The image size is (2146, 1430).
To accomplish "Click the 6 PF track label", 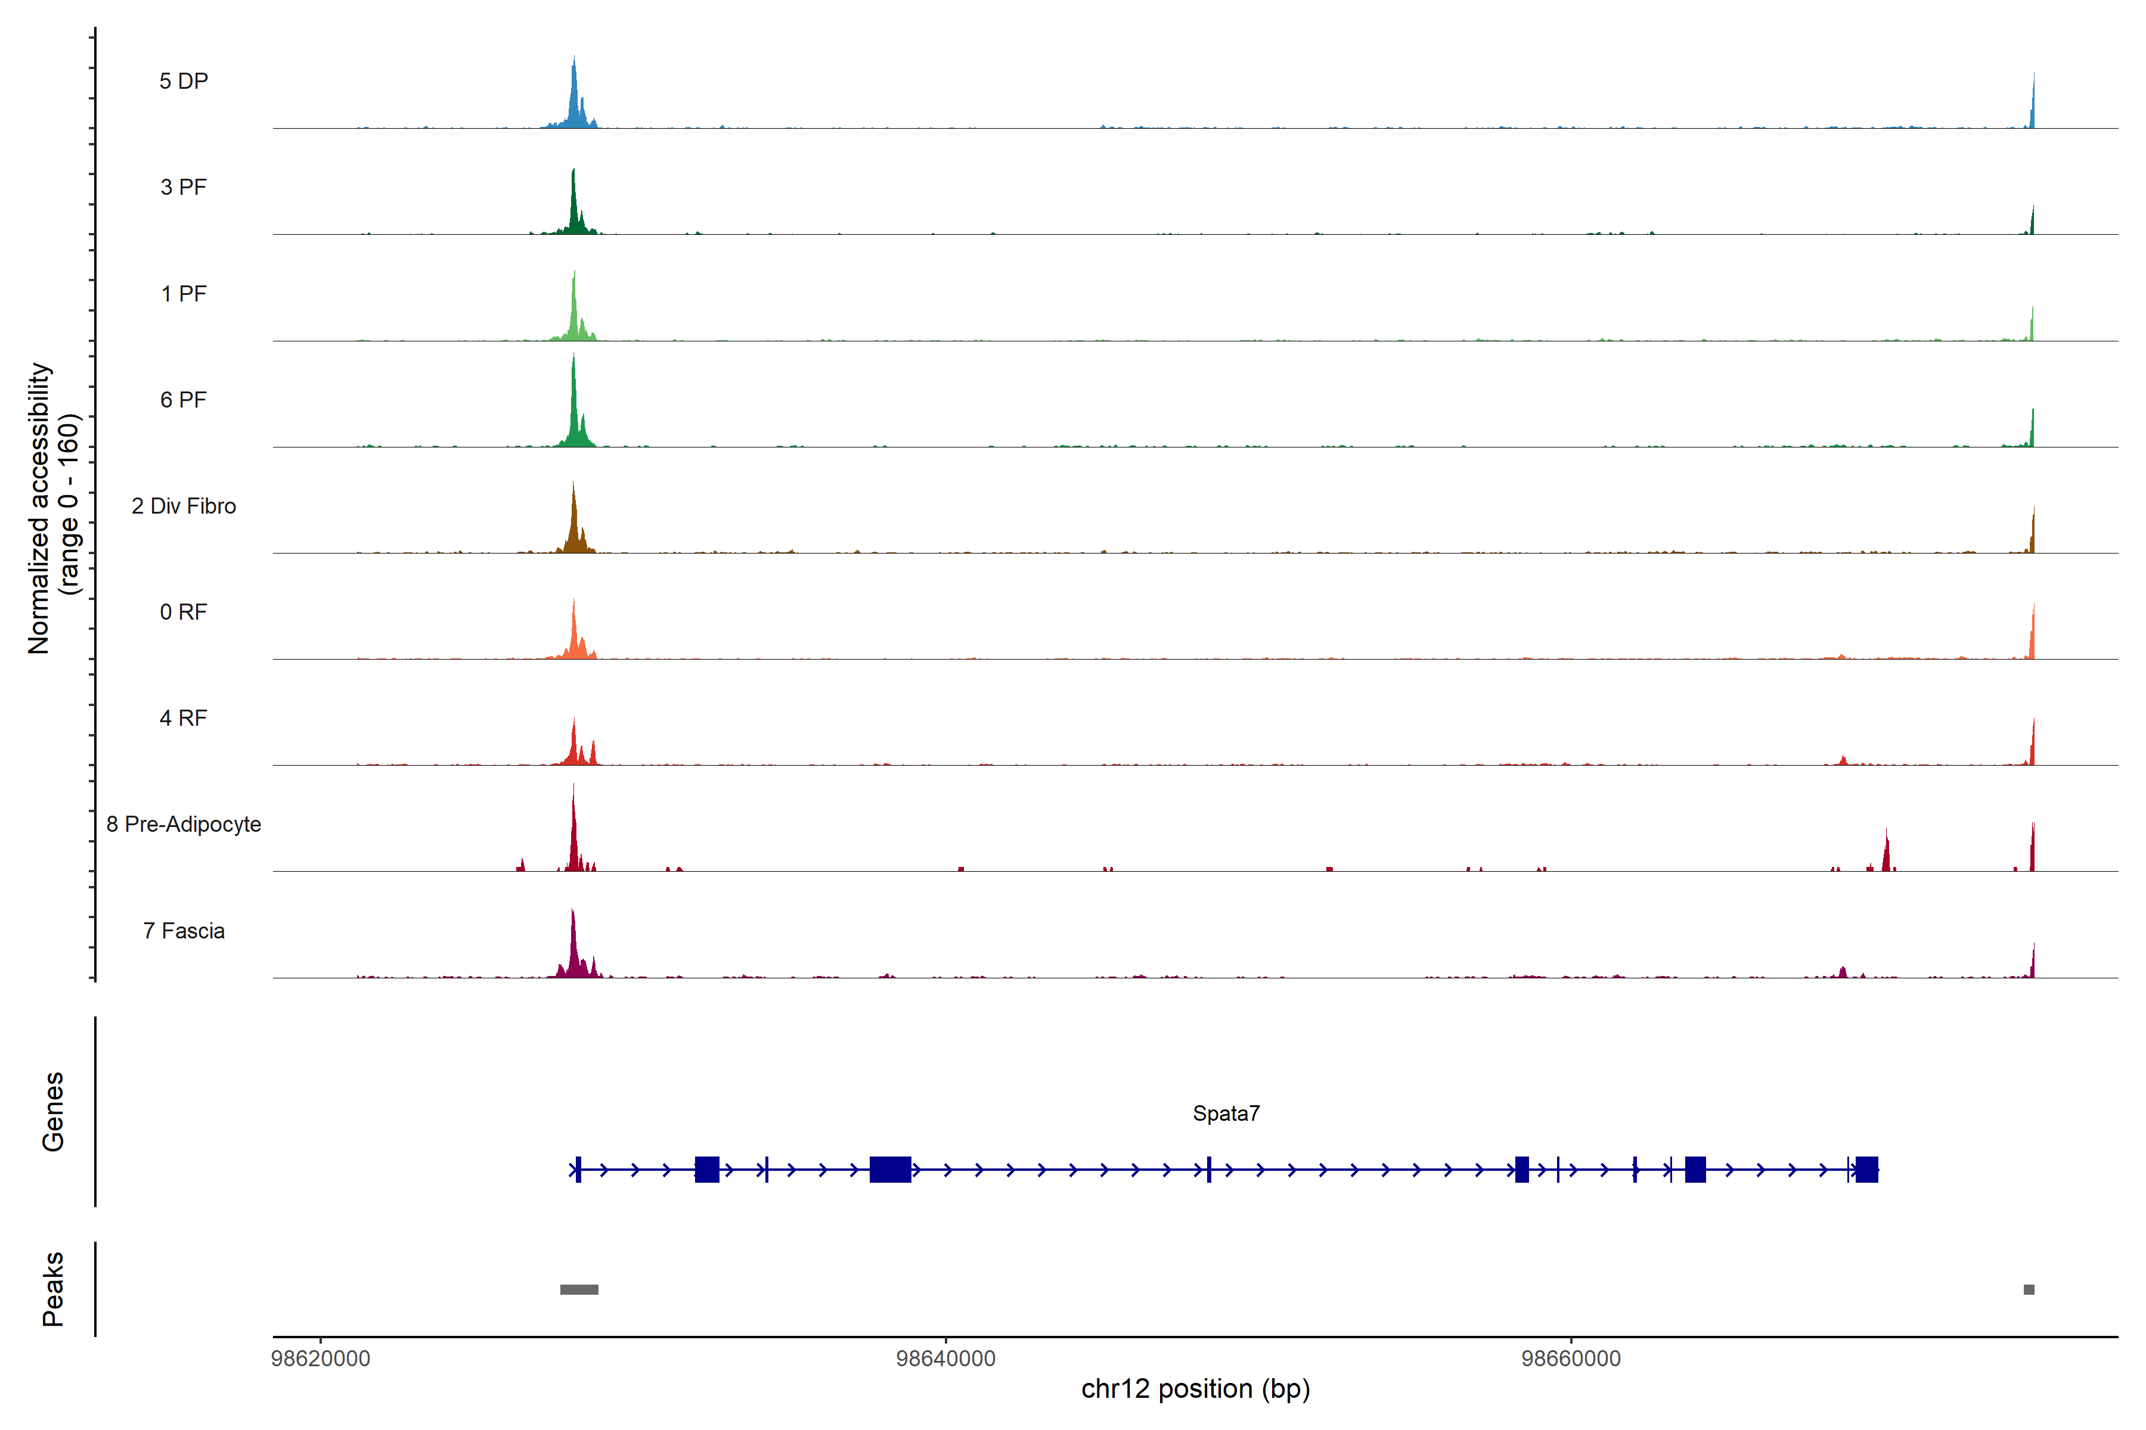I will tap(184, 399).
